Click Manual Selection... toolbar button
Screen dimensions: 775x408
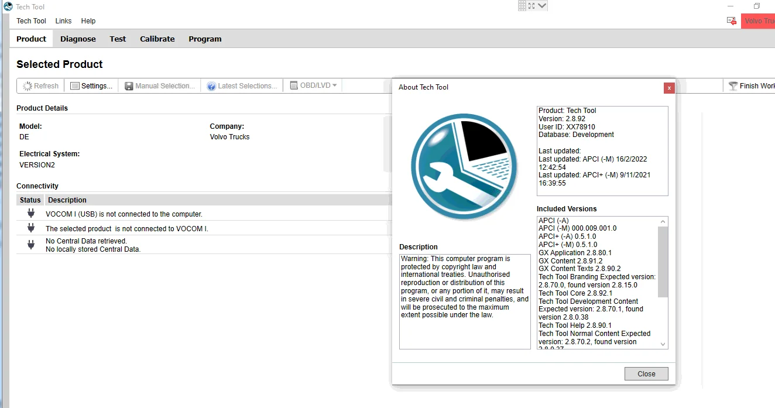coord(160,86)
